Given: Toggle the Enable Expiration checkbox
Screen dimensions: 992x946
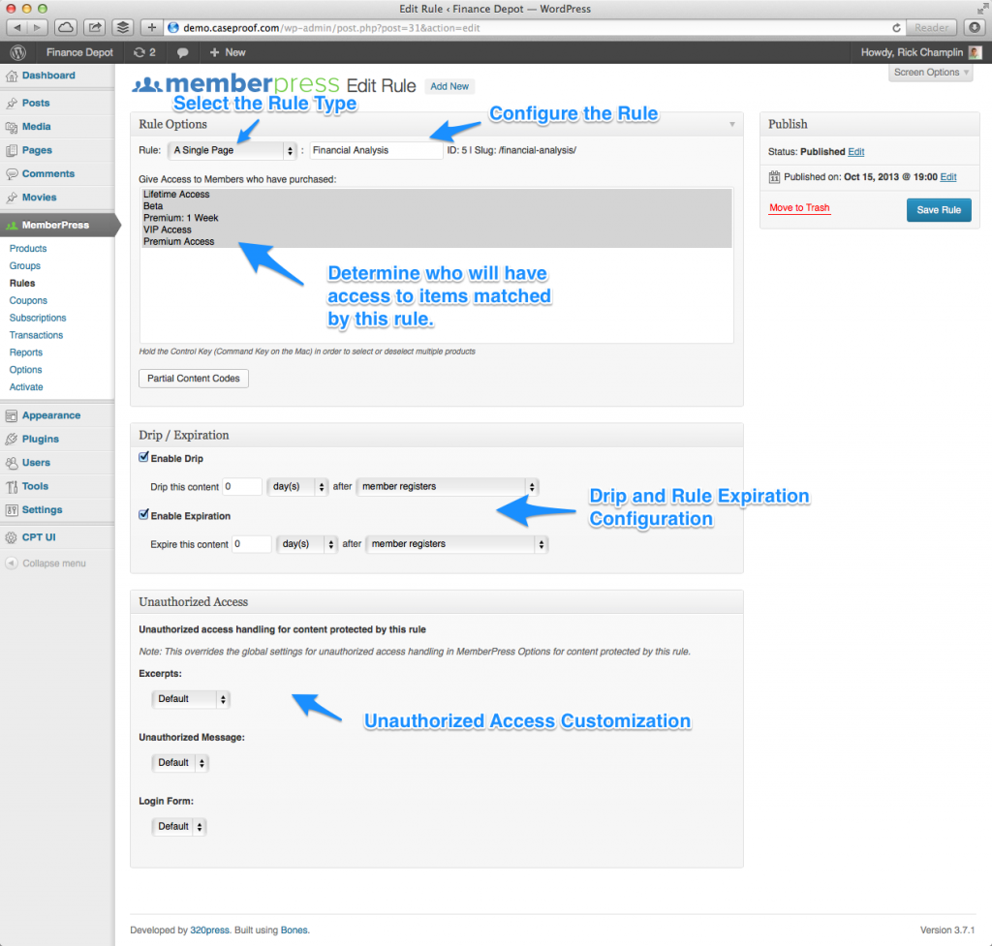Looking at the screenshot, I should pyautogui.click(x=143, y=515).
